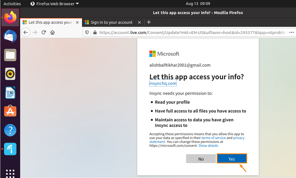The height and width of the screenshot is (178, 296).
Task: Click the 'Read your profile' permission text
Action: [172, 102]
